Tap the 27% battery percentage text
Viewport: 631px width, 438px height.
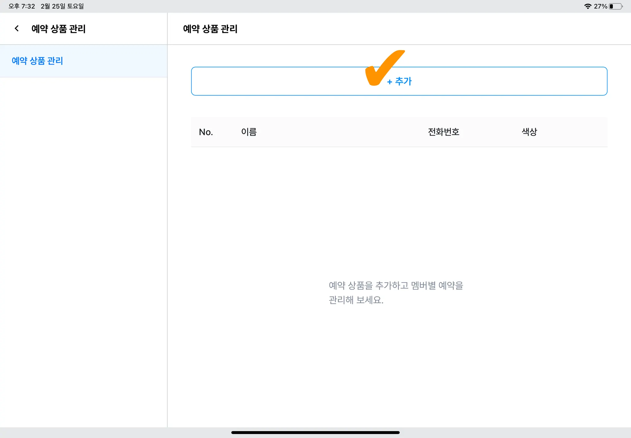pyautogui.click(x=600, y=6)
